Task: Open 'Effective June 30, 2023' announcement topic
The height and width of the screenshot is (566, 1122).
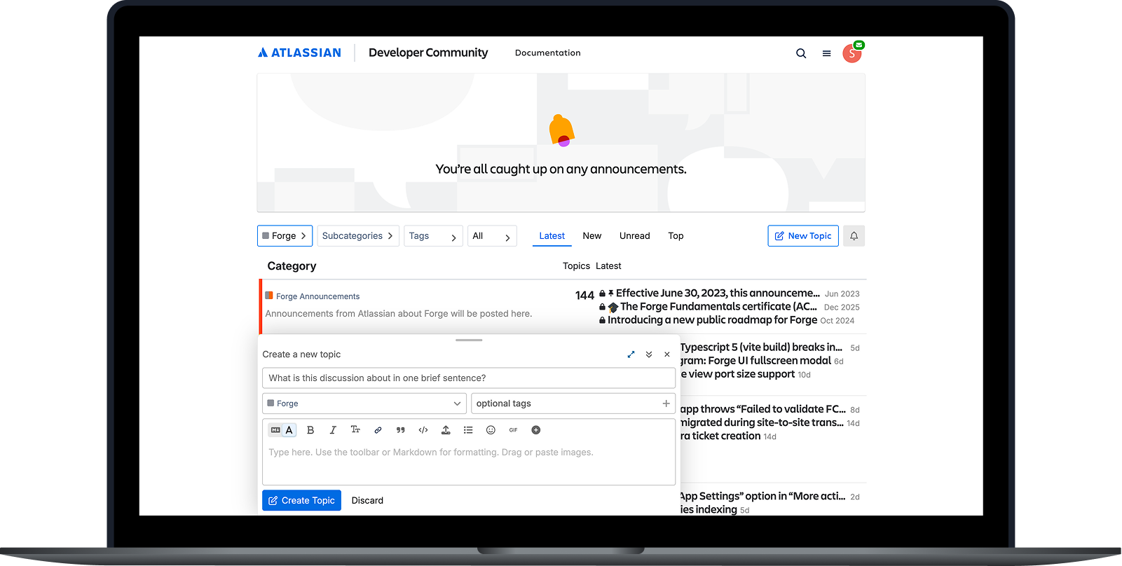Action: 718,294
